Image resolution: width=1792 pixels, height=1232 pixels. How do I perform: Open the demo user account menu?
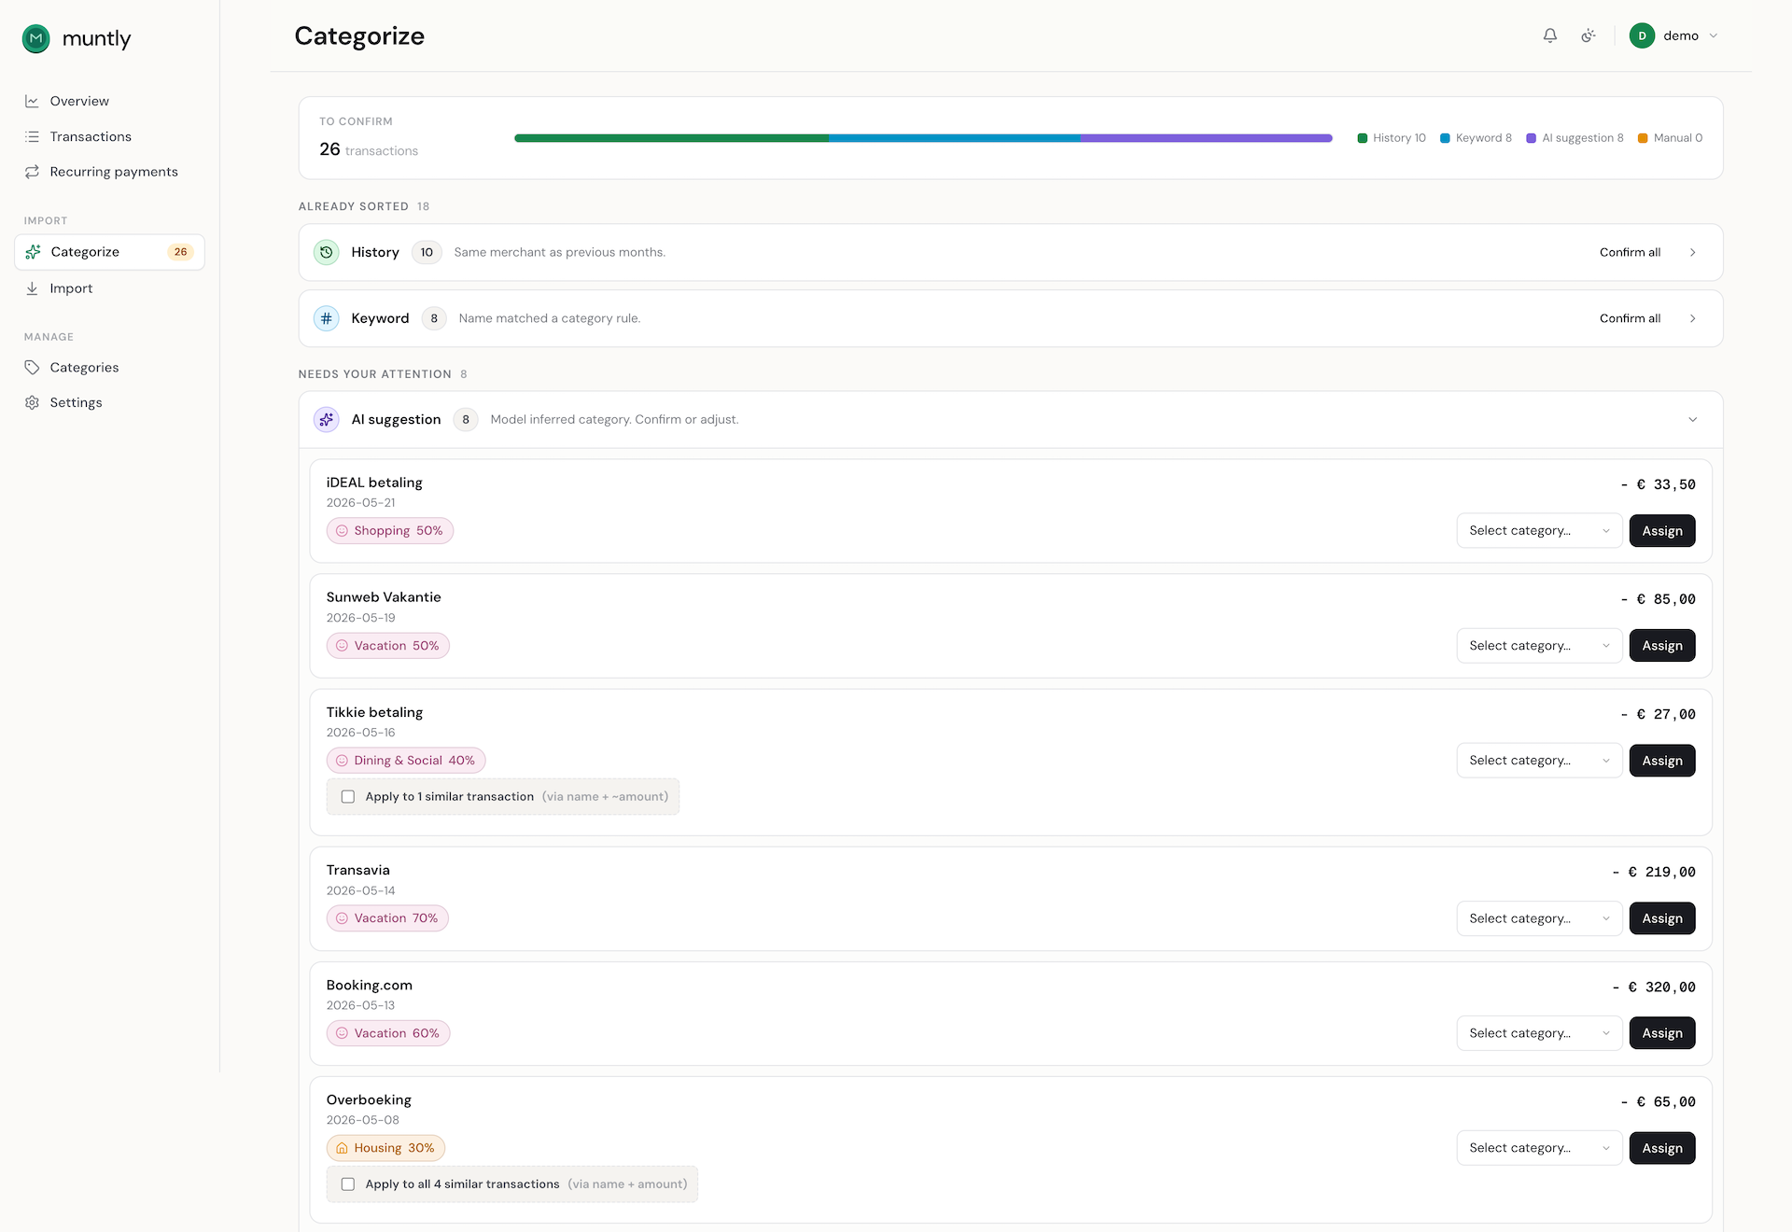(x=1673, y=35)
